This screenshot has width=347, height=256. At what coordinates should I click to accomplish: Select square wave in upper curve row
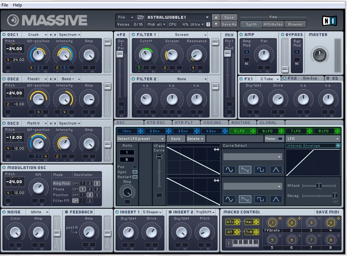(261, 169)
